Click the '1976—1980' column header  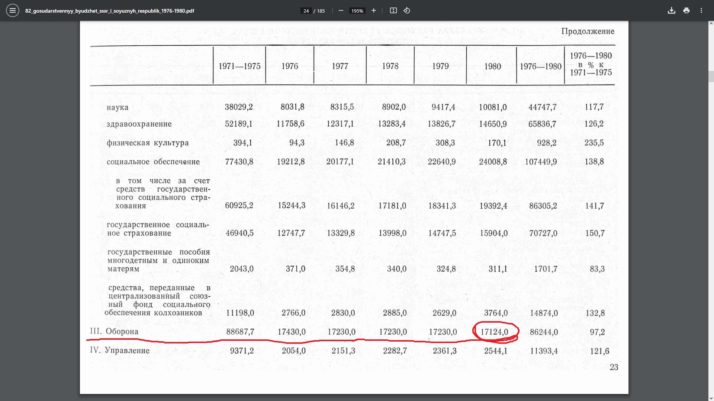click(540, 66)
